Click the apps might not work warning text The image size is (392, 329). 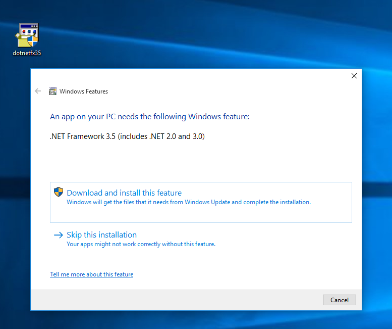141,244
